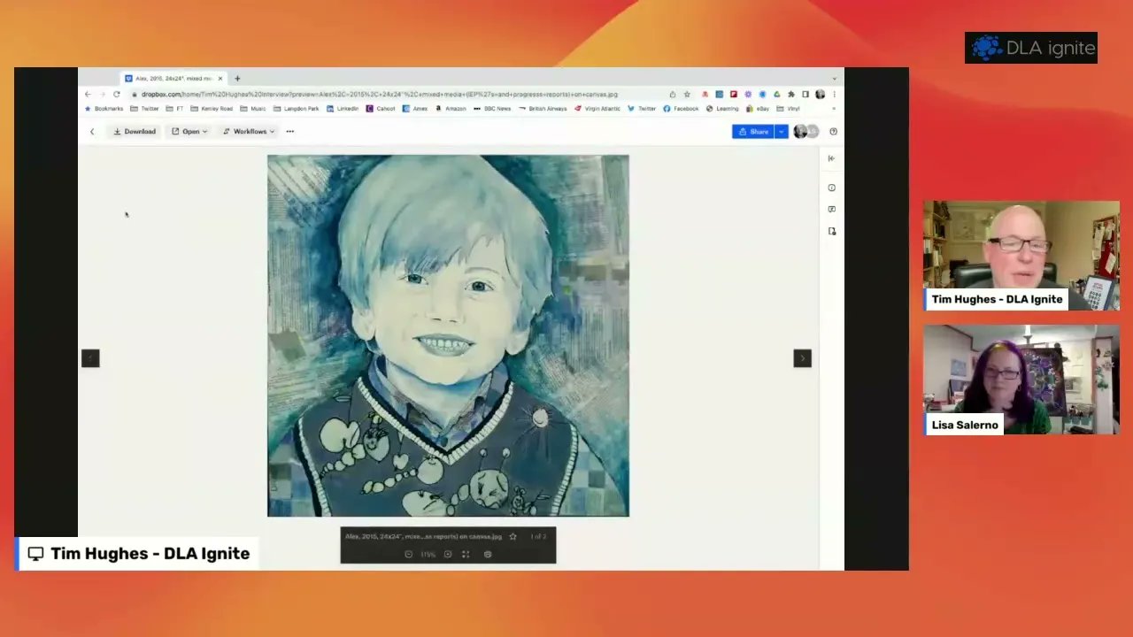Click the rightmost icon in preview toolbar

pos(488,555)
